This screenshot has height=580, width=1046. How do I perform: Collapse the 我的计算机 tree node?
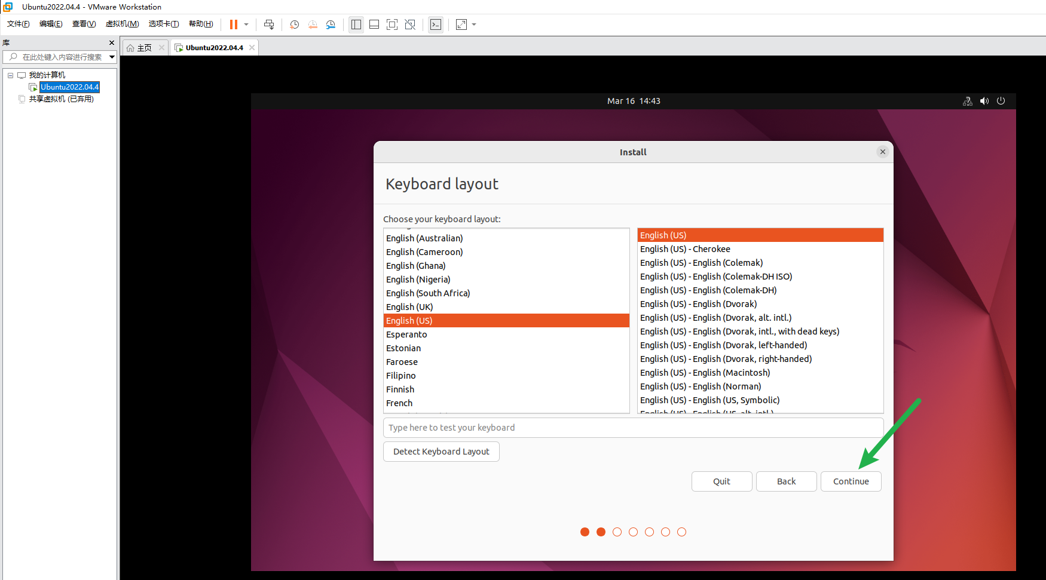click(x=10, y=75)
